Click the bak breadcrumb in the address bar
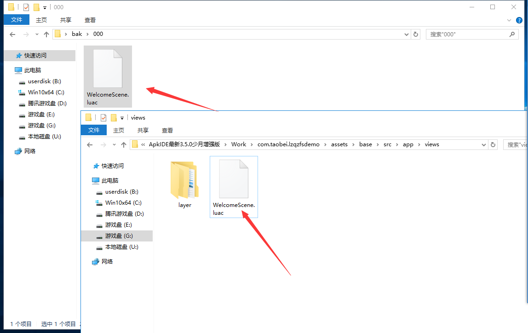The image size is (528, 333). coord(77,34)
